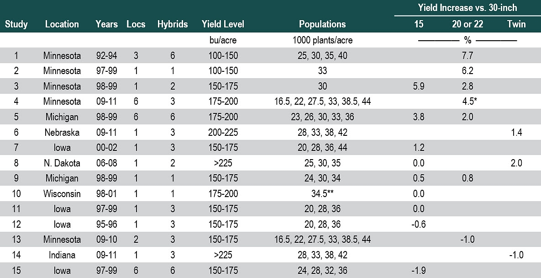Select the -0.6 yield value
This screenshot has height=278, width=541.
tap(419, 224)
